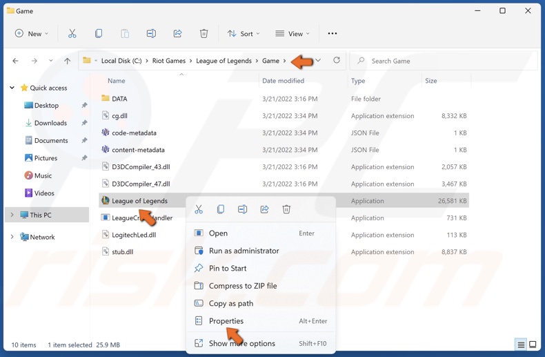Refresh the Game folder view
The image size is (545, 357).
pyautogui.click(x=337, y=60)
